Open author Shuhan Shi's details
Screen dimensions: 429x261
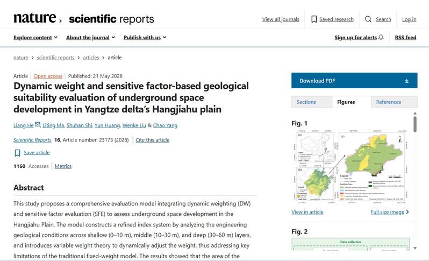coord(80,125)
